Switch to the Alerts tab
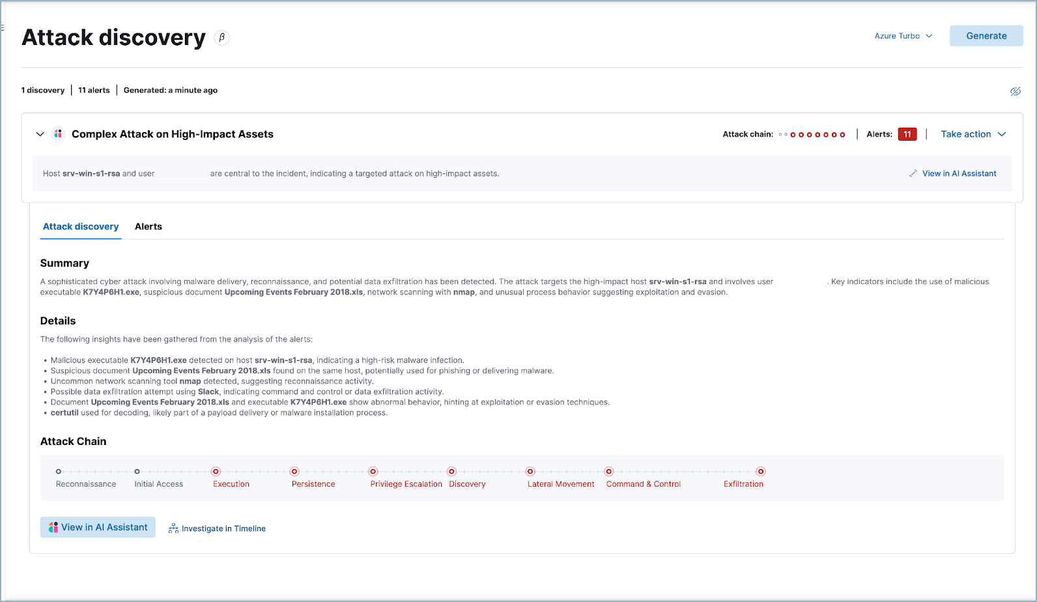 (x=149, y=227)
